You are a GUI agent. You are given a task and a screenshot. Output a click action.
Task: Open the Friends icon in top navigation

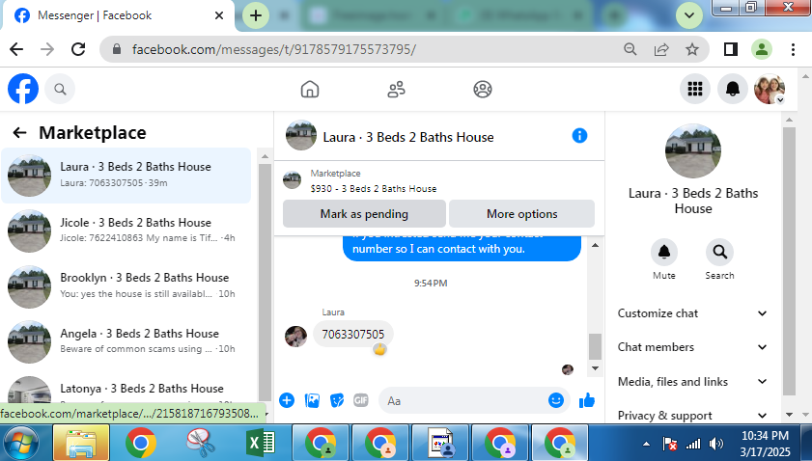click(396, 90)
